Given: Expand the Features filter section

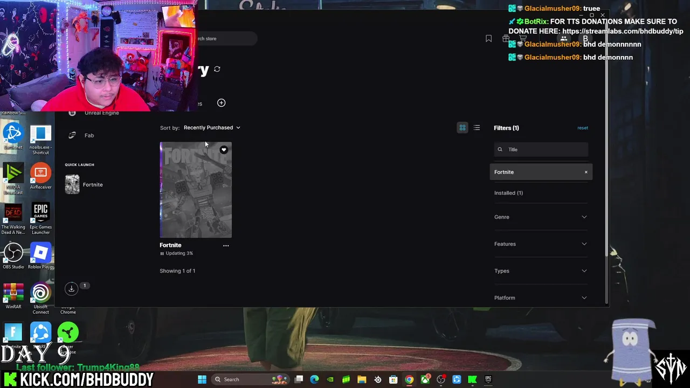Looking at the screenshot, I should (541, 244).
